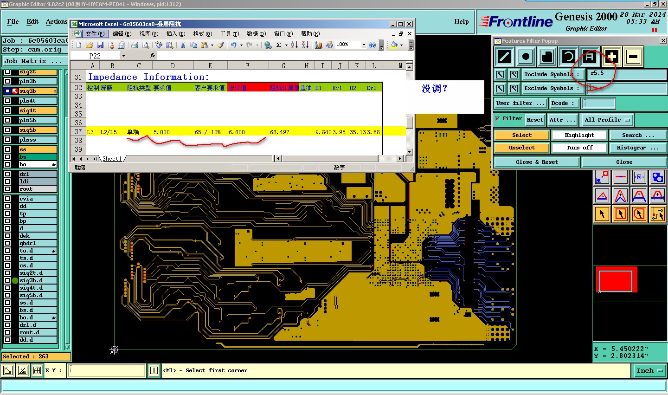
Task: Toggle display box for layer pln4t
Action: (7, 101)
